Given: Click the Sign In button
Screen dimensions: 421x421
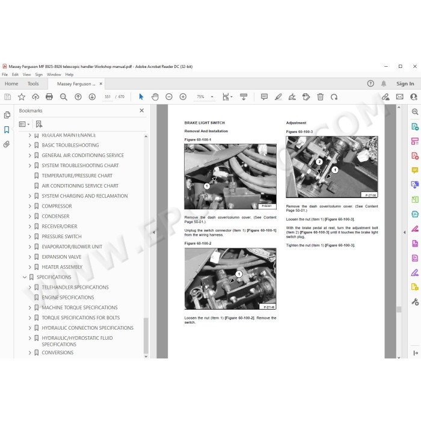Looking at the screenshot, I should tap(405, 84).
